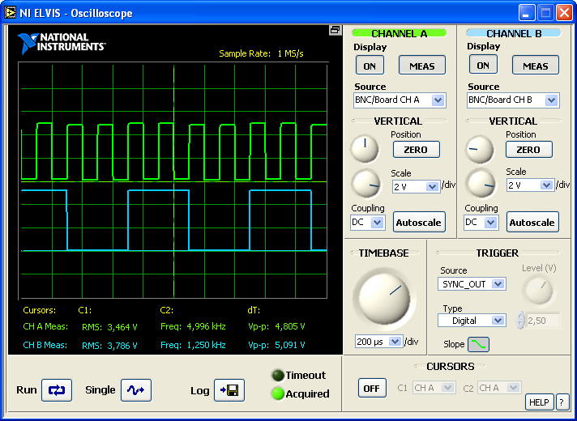Click the NI ELVIS title bar application icon
This screenshot has width=577, height=421.
(x=11, y=13)
